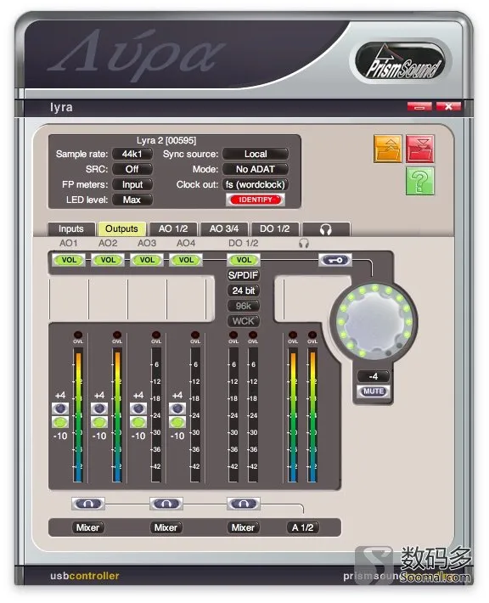489x603 pixels.
Task: Toggle the AO1 VOL button
Action: 69,260
